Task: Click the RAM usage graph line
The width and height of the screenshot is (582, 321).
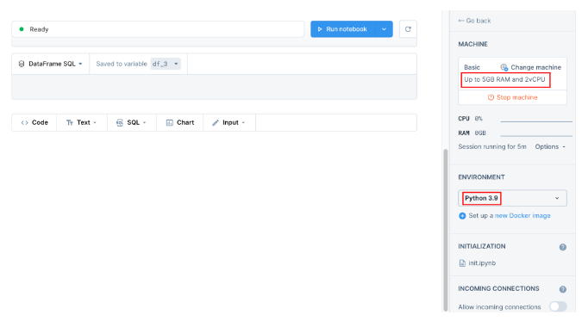Action: pyautogui.click(x=536, y=136)
